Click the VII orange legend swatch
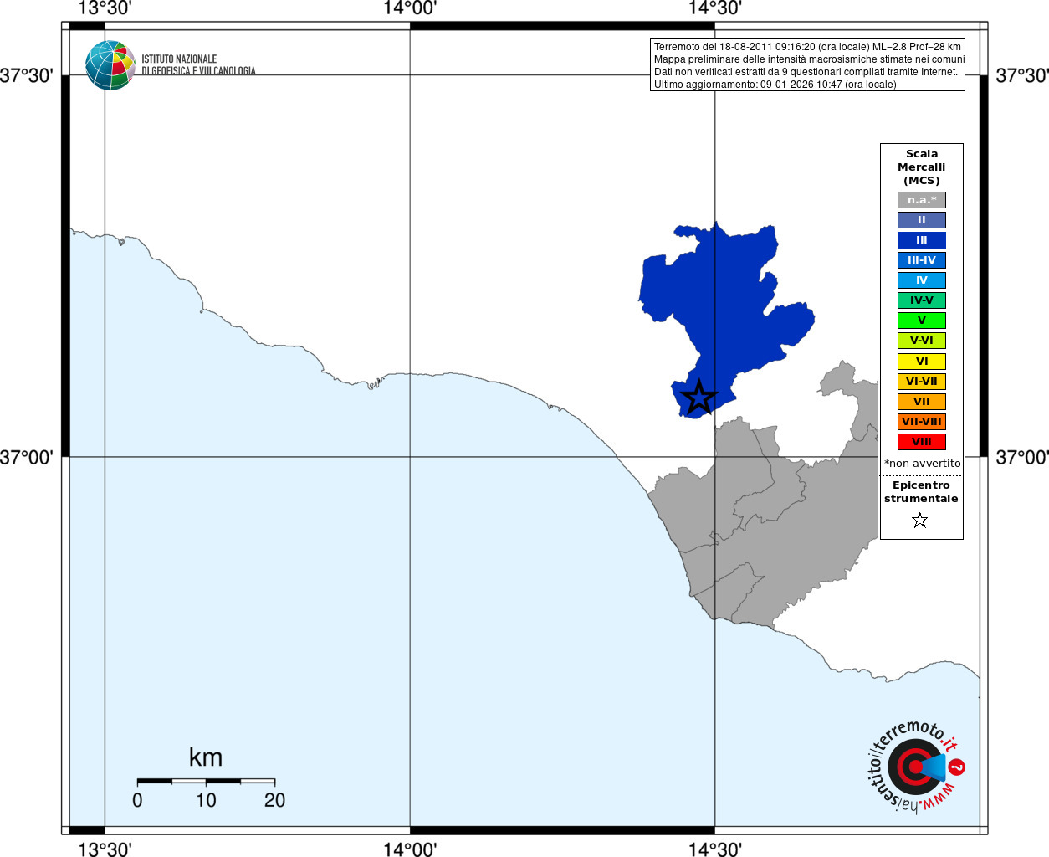This screenshot has width=1049, height=857. tap(922, 402)
